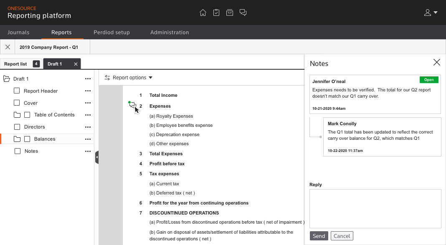Screen dimensions: 446x245
Task: Switch to the Reports tab
Action: coord(61,33)
